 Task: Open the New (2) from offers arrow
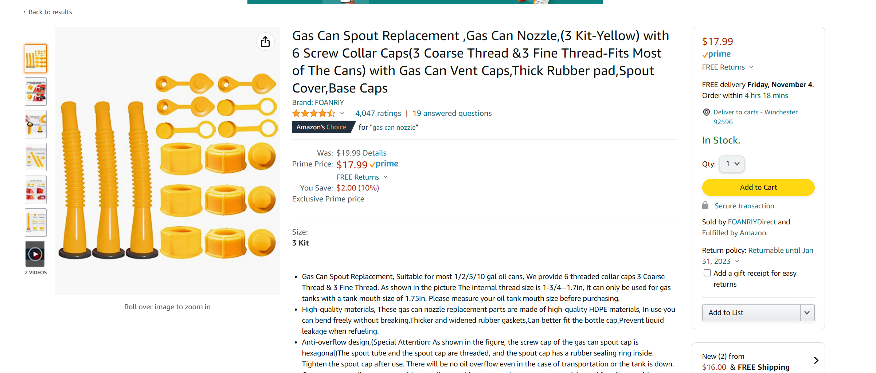tap(816, 360)
